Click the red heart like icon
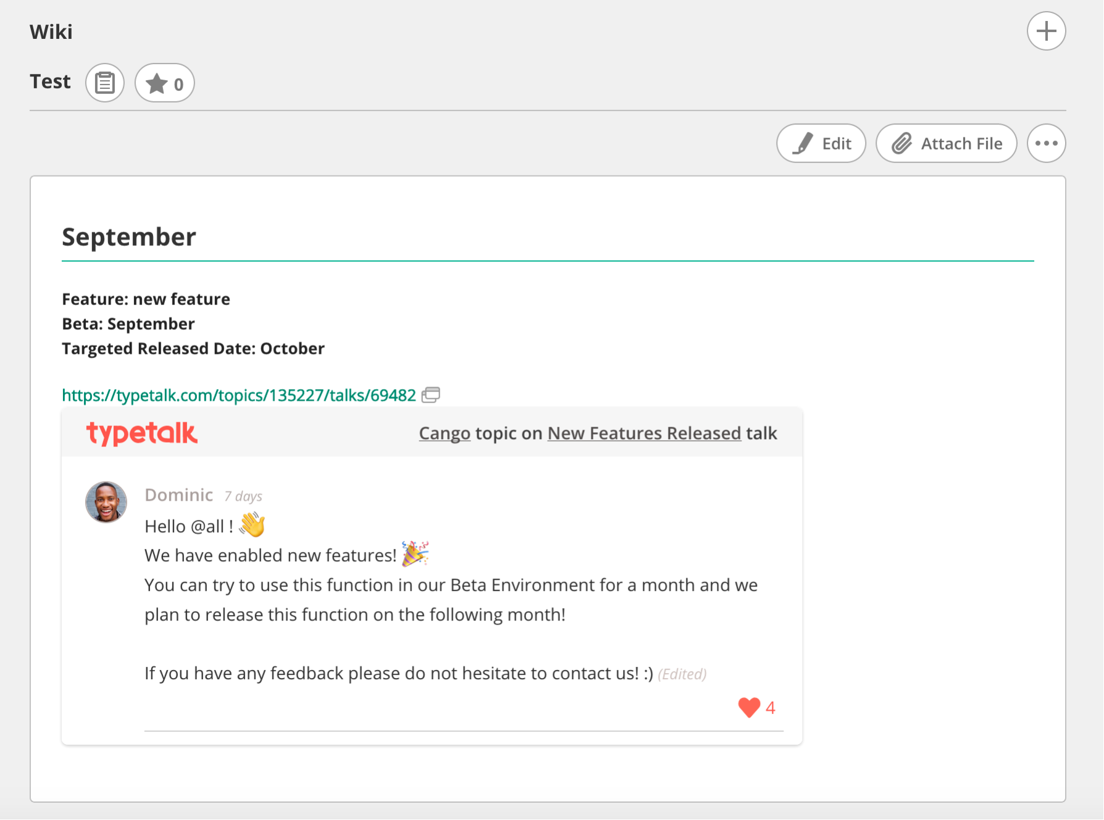This screenshot has width=1104, height=820. tap(749, 707)
